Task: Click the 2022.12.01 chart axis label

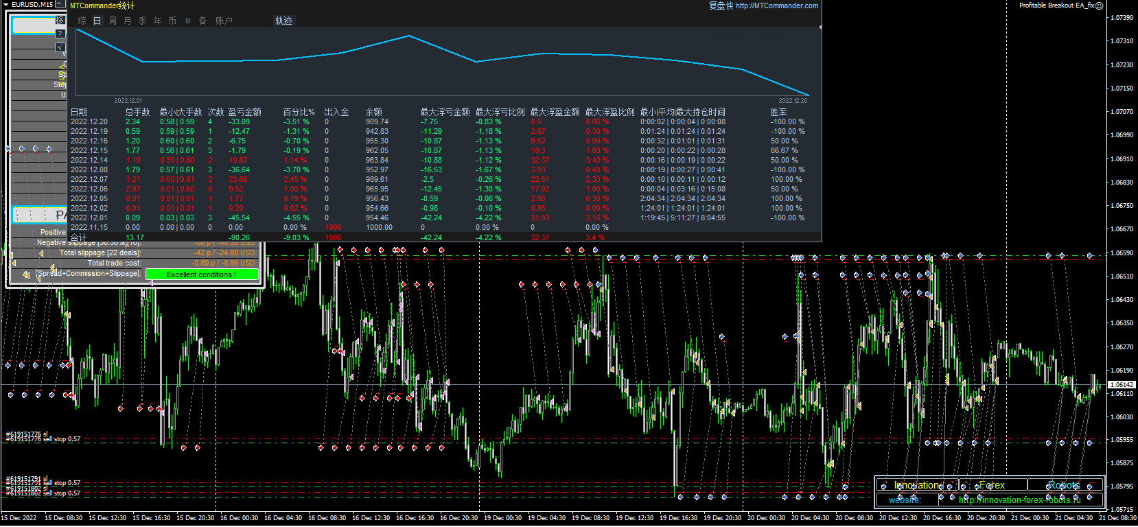Action: click(128, 101)
